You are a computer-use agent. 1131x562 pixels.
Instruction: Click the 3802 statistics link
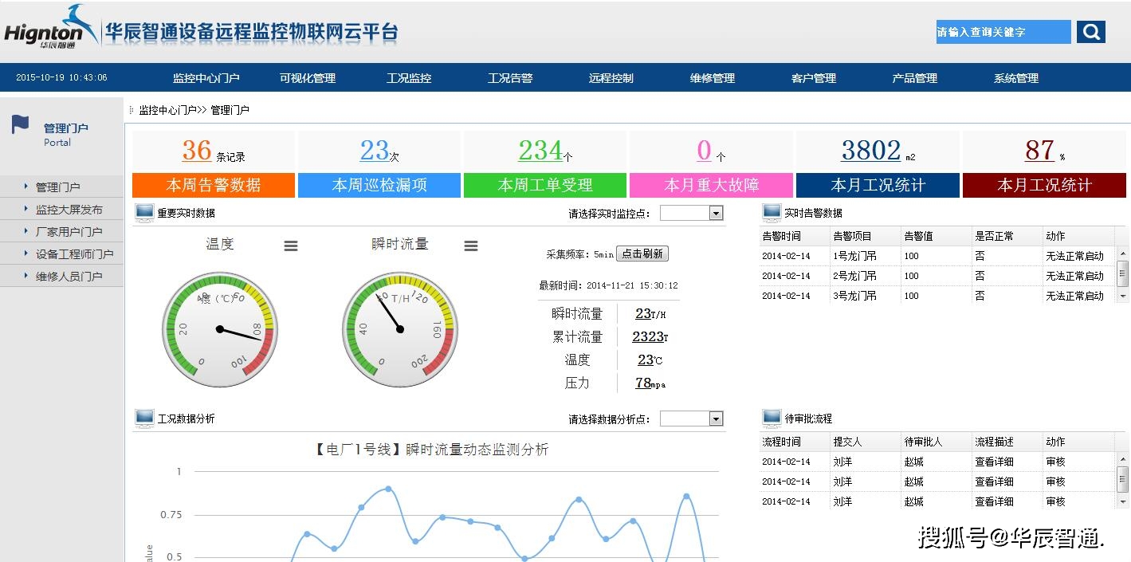pyautogui.click(x=871, y=150)
